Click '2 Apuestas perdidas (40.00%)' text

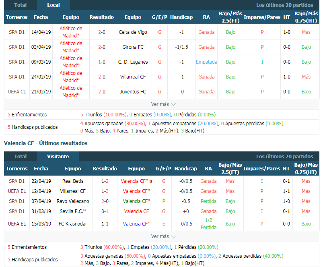pyautogui.click(x=251, y=256)
